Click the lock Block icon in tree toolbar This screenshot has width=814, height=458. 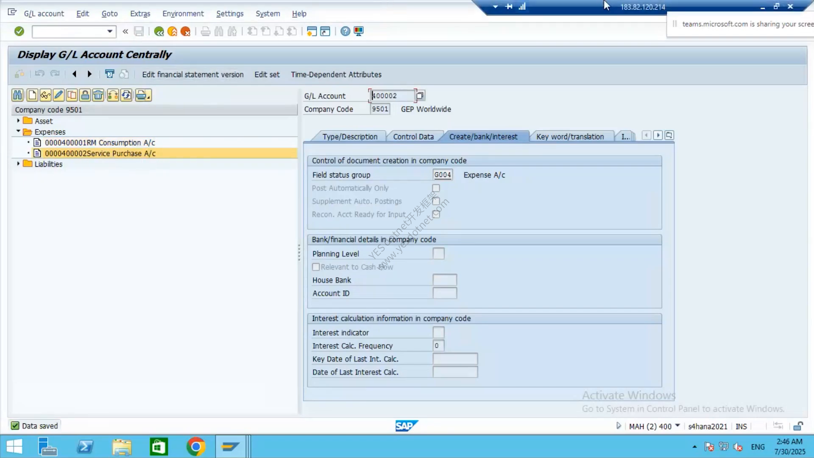pos(85,95)
